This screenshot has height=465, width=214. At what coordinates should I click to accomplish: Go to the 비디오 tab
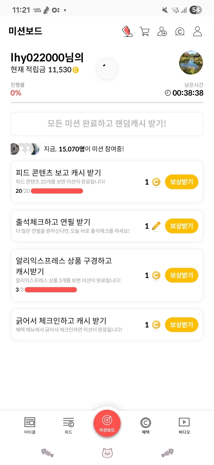click(x=184, y=425)
